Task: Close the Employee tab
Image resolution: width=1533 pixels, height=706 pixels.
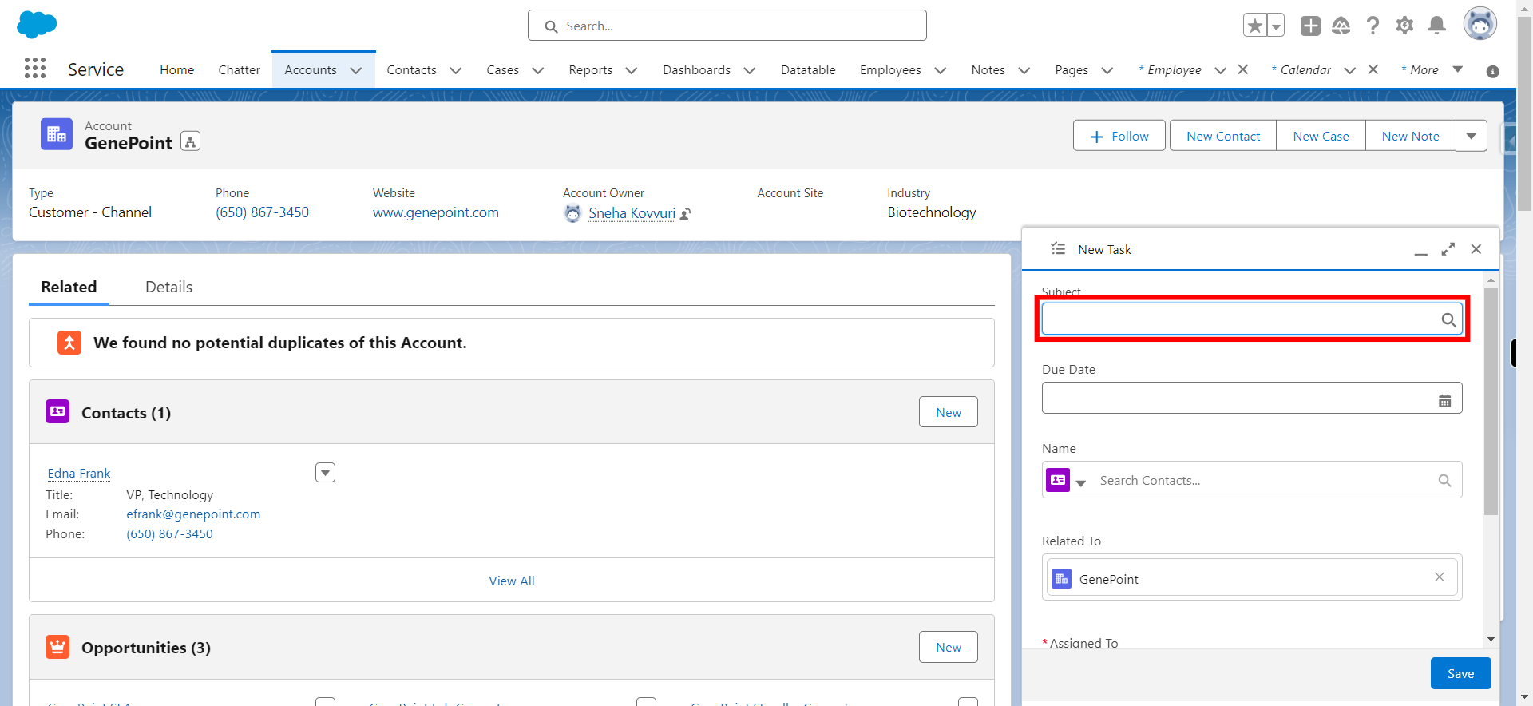Action: click(1243, 69)
